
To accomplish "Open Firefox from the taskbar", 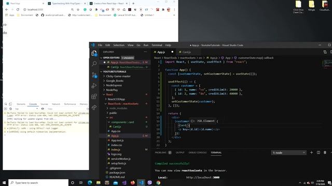I will [x=133, y=182].
